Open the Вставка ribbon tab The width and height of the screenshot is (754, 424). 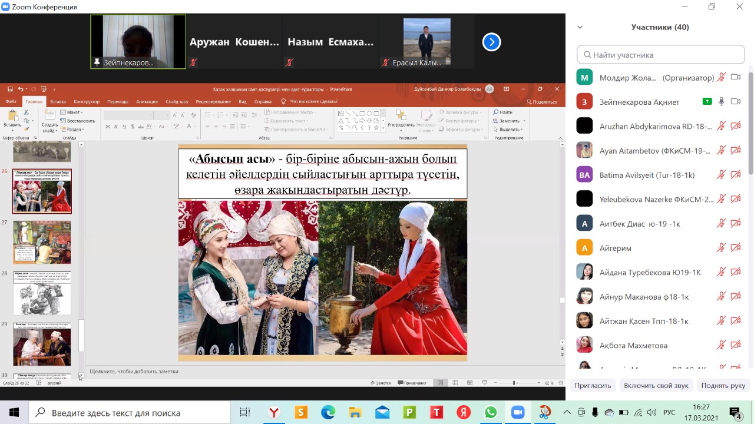(x=58, y=101)
